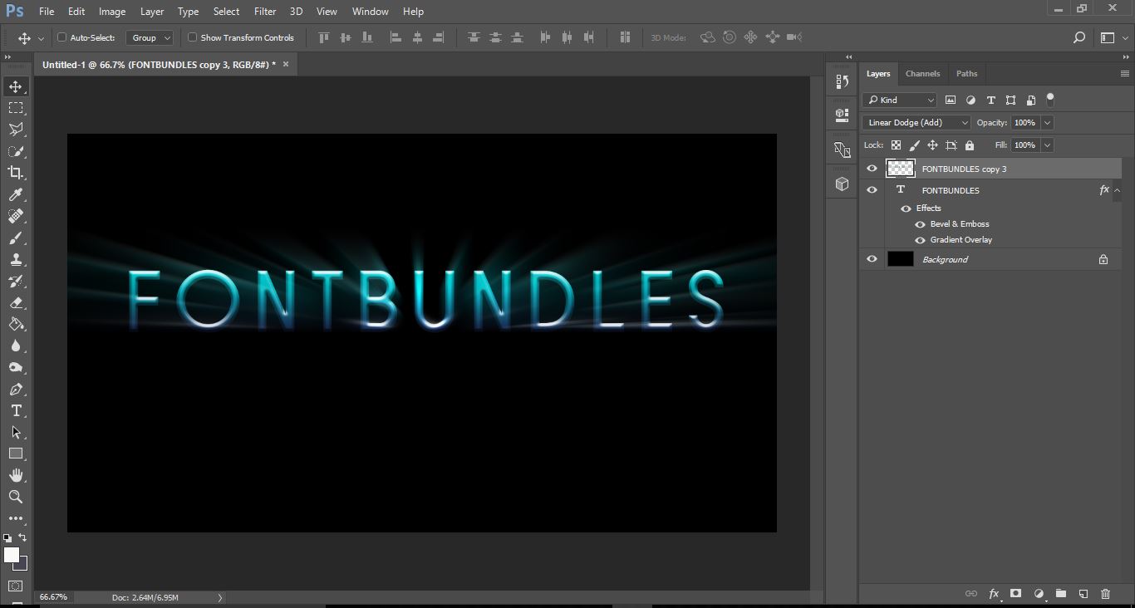This screenshot has height=608, width=1135.
Task: Add a layer style with fx button
Action: pos(994,594)
